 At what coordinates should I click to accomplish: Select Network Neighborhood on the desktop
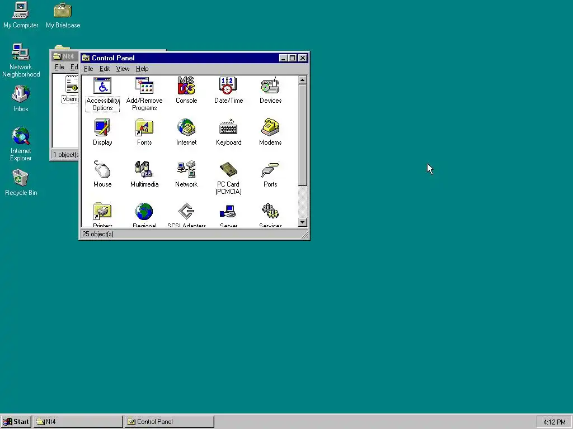[x=21, y=60]
